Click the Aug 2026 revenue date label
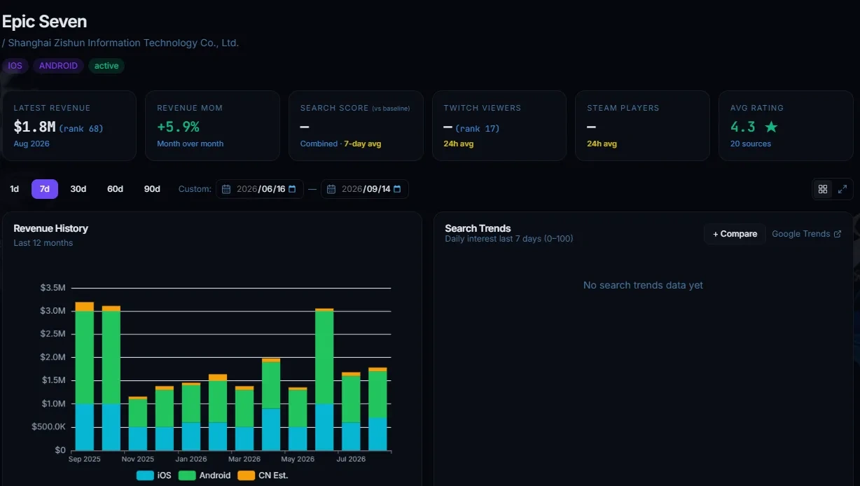 [x=32, y=144]
